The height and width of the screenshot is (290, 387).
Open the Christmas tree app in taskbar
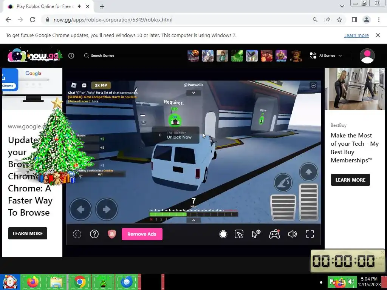click(103, 282)
